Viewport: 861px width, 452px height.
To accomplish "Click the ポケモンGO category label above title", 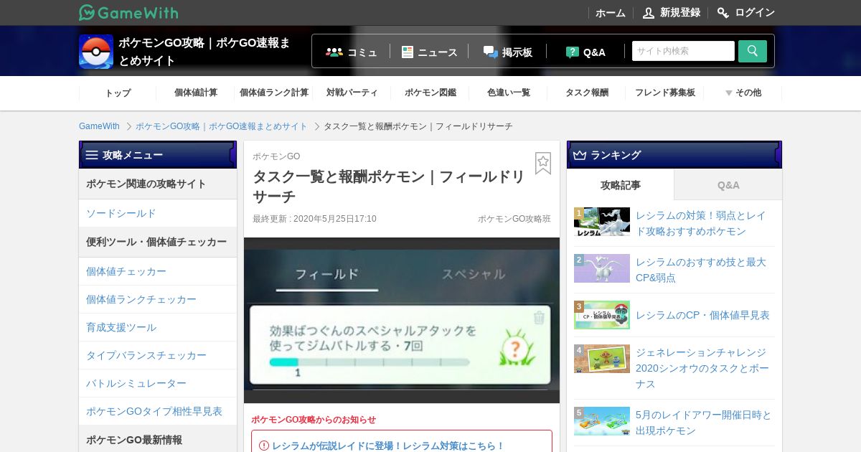I will coord(276,156).
